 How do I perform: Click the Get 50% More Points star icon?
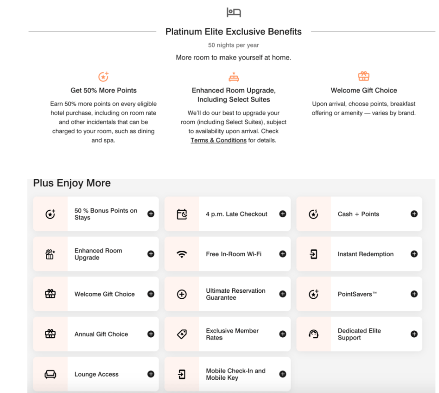tap(103, 77)
